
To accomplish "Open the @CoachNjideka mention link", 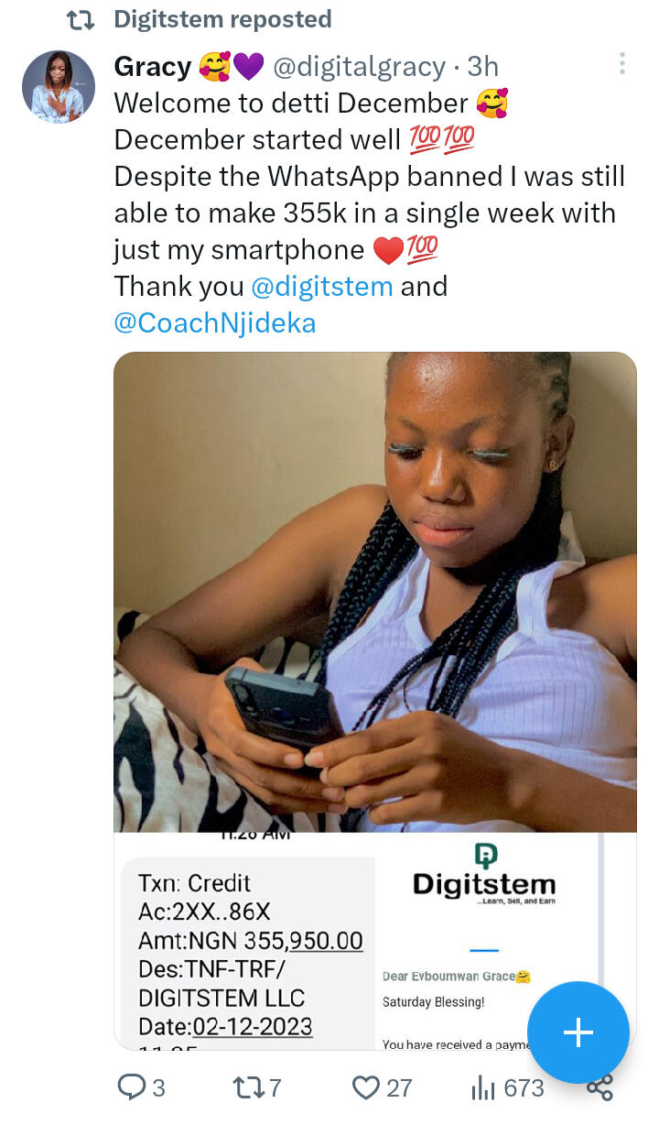I will pos(215,323).
